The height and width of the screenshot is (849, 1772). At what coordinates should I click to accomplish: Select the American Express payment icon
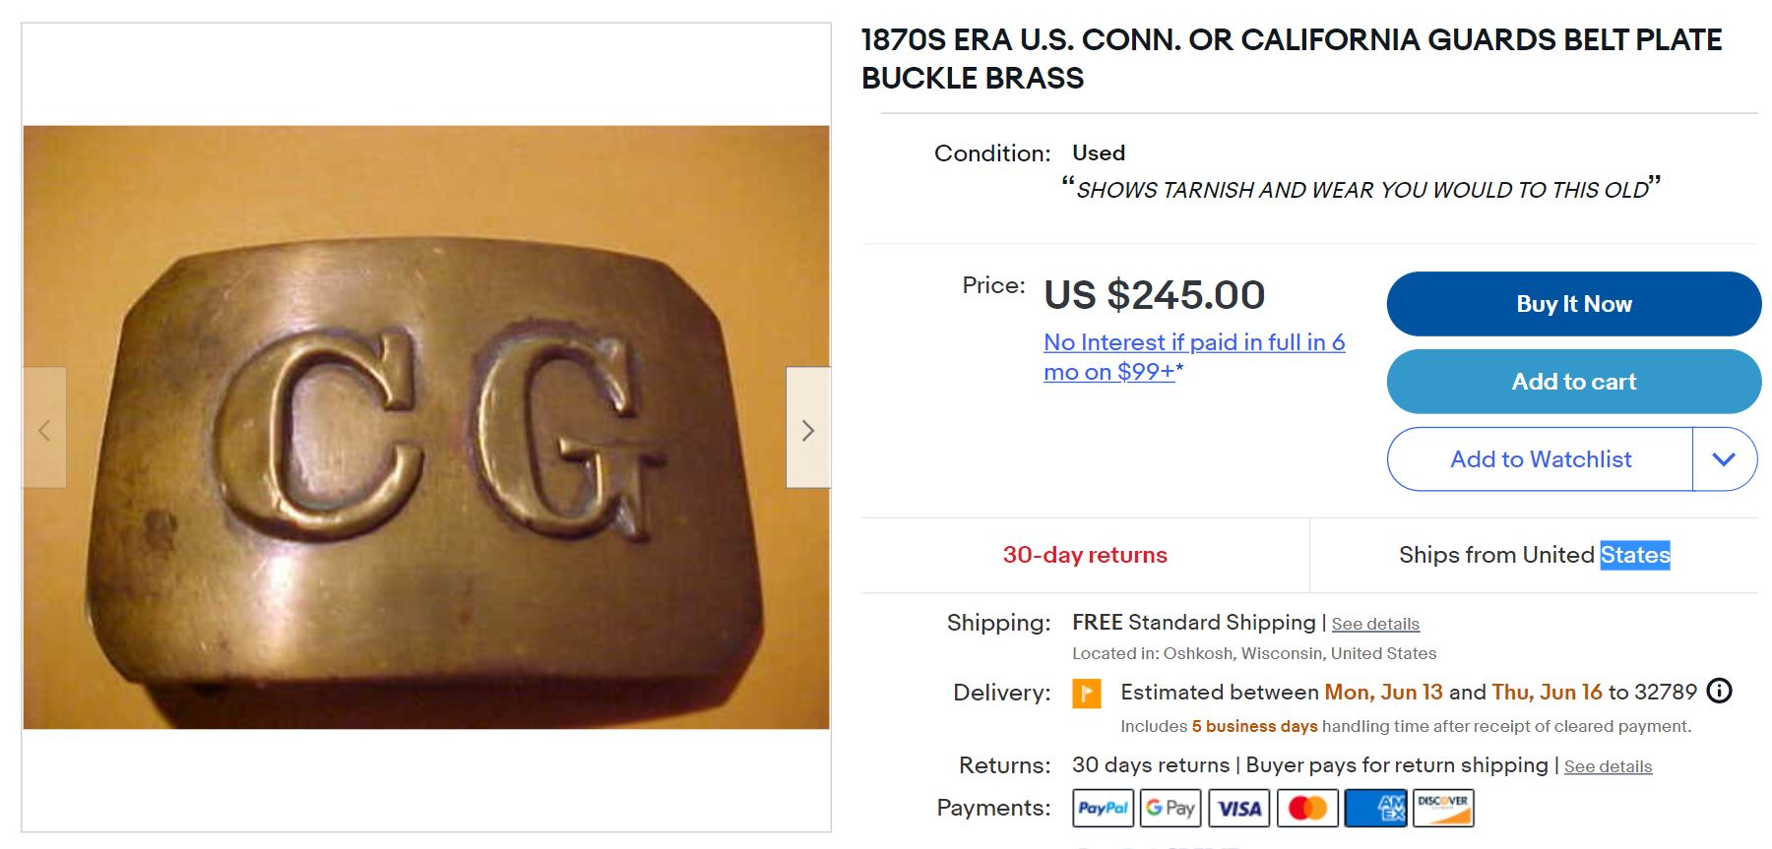tap(1376, 808)
